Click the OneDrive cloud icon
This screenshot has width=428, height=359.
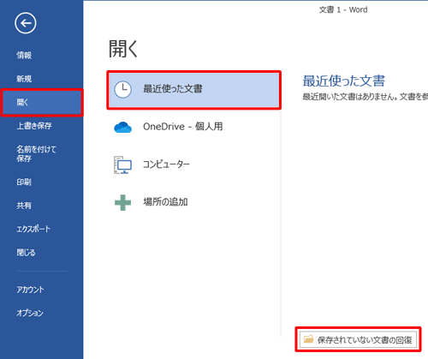(122, 127)
